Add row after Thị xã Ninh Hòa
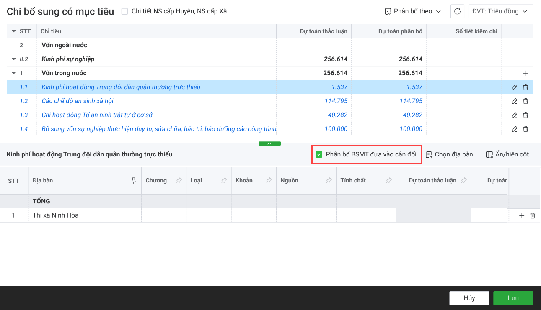This screenshot has width=541, height=310. [522, 215]
